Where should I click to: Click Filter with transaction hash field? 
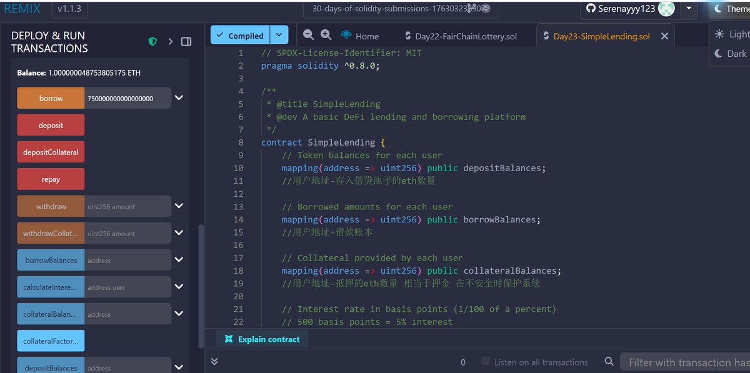coord(685,362)
